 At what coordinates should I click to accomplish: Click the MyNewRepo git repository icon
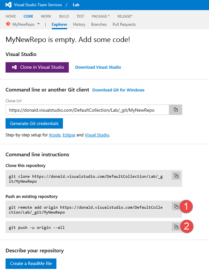point(8,24)
